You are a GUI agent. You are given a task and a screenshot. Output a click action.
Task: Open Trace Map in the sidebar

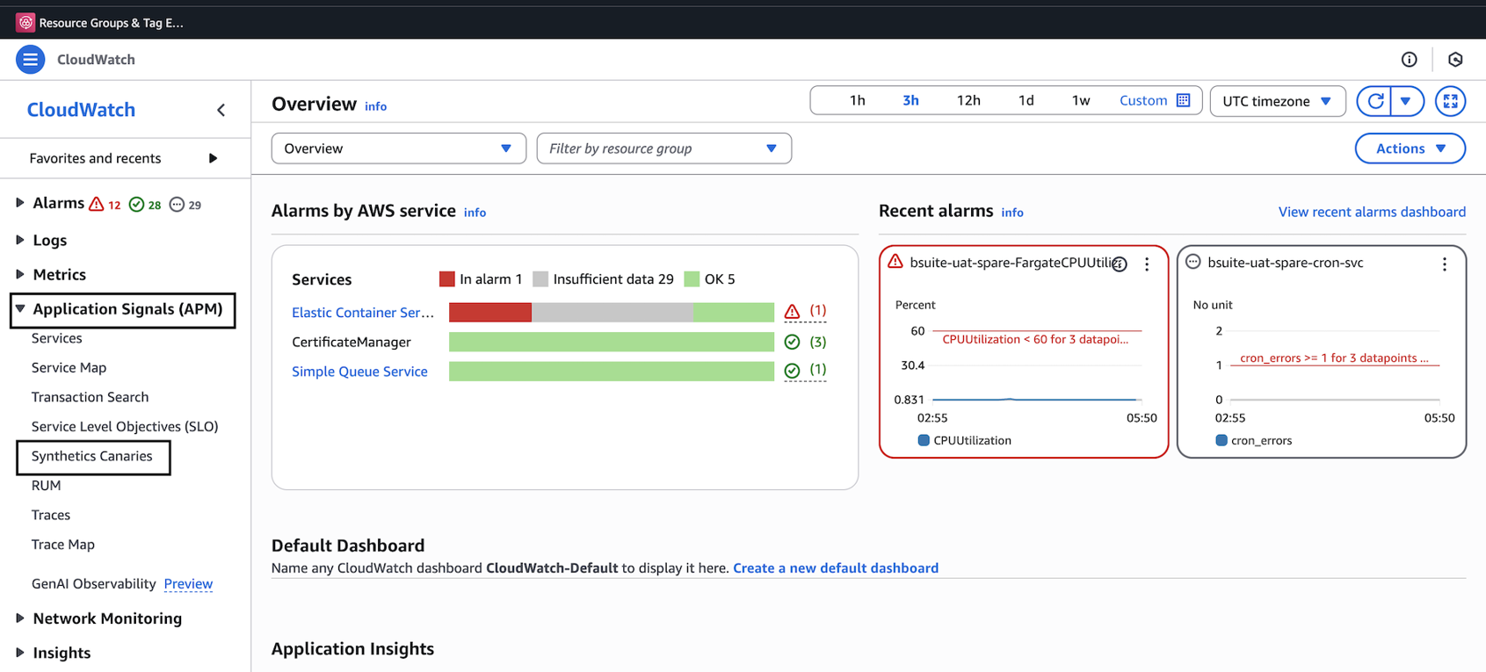(x=62, y=545)
